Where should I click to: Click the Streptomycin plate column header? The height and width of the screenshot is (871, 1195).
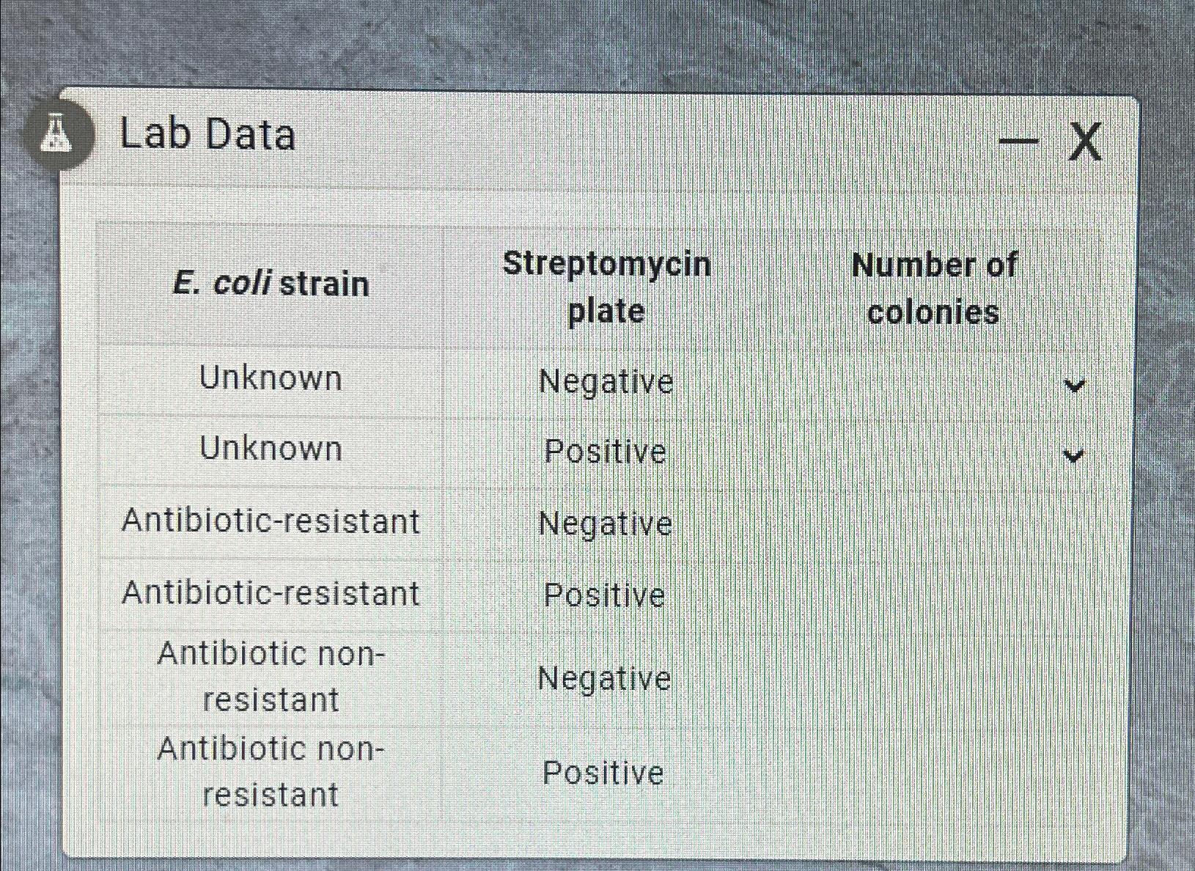pos(608,286)
